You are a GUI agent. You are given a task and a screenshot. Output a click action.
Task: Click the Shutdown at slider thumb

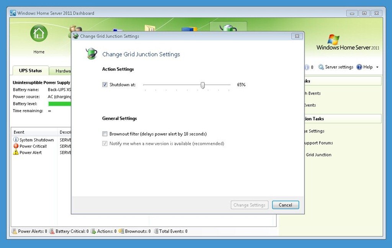click(203, 85)
